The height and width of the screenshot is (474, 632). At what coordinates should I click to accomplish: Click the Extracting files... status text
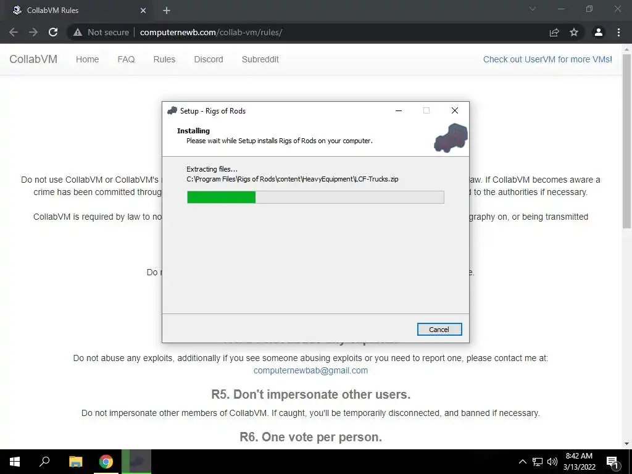tap(212, 169)
